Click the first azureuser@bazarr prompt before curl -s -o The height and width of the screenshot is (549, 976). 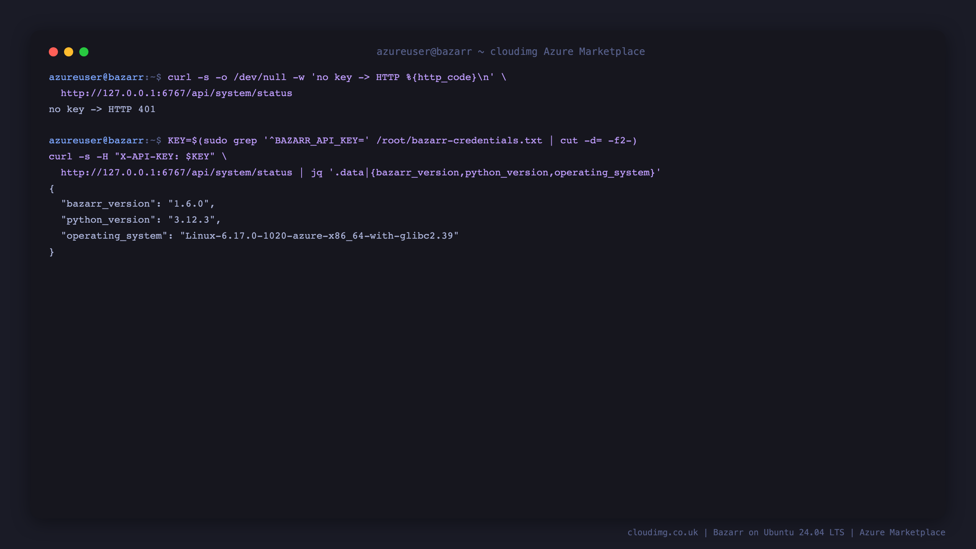click(105, 77)
